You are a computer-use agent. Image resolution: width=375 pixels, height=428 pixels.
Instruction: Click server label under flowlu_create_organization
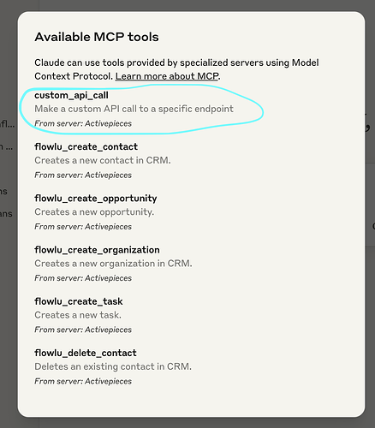click(x=83, y=278)
